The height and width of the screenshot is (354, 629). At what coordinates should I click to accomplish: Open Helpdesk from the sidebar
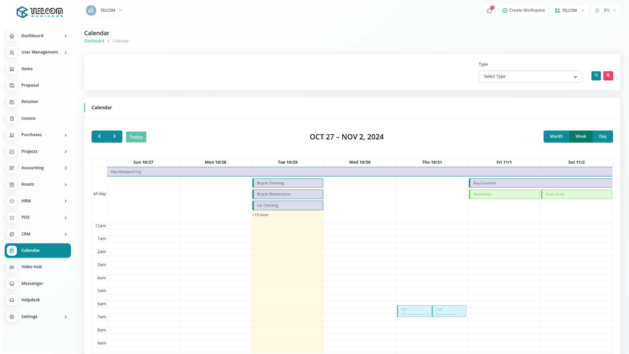point(30,300)
